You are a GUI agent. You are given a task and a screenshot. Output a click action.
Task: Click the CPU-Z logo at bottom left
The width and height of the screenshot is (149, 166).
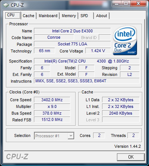tap(17, 156)
